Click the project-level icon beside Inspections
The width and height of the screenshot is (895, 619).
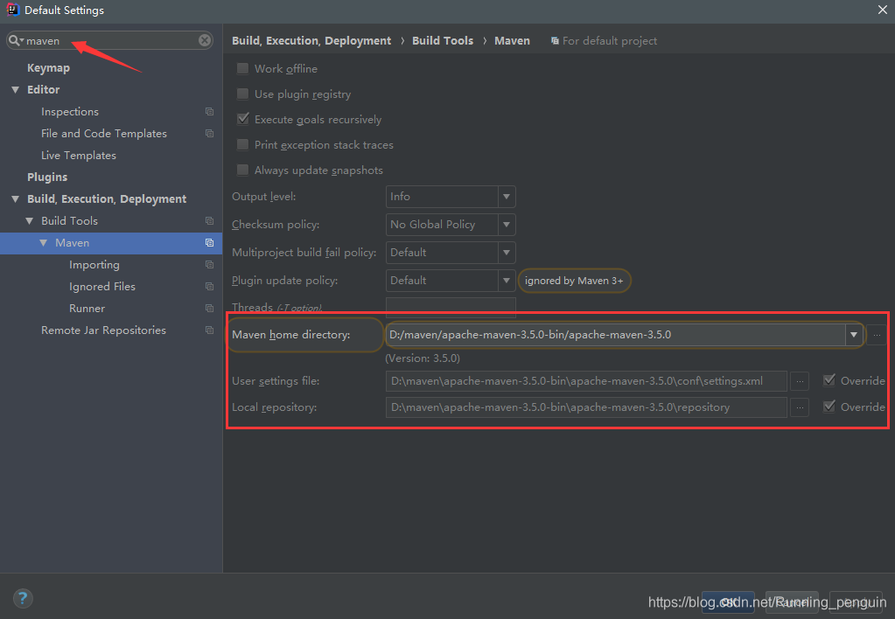point(209,112)
